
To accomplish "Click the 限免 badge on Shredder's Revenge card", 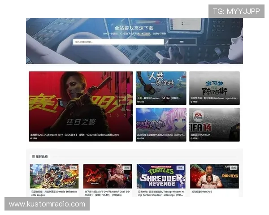I will [x=180, y=168].
